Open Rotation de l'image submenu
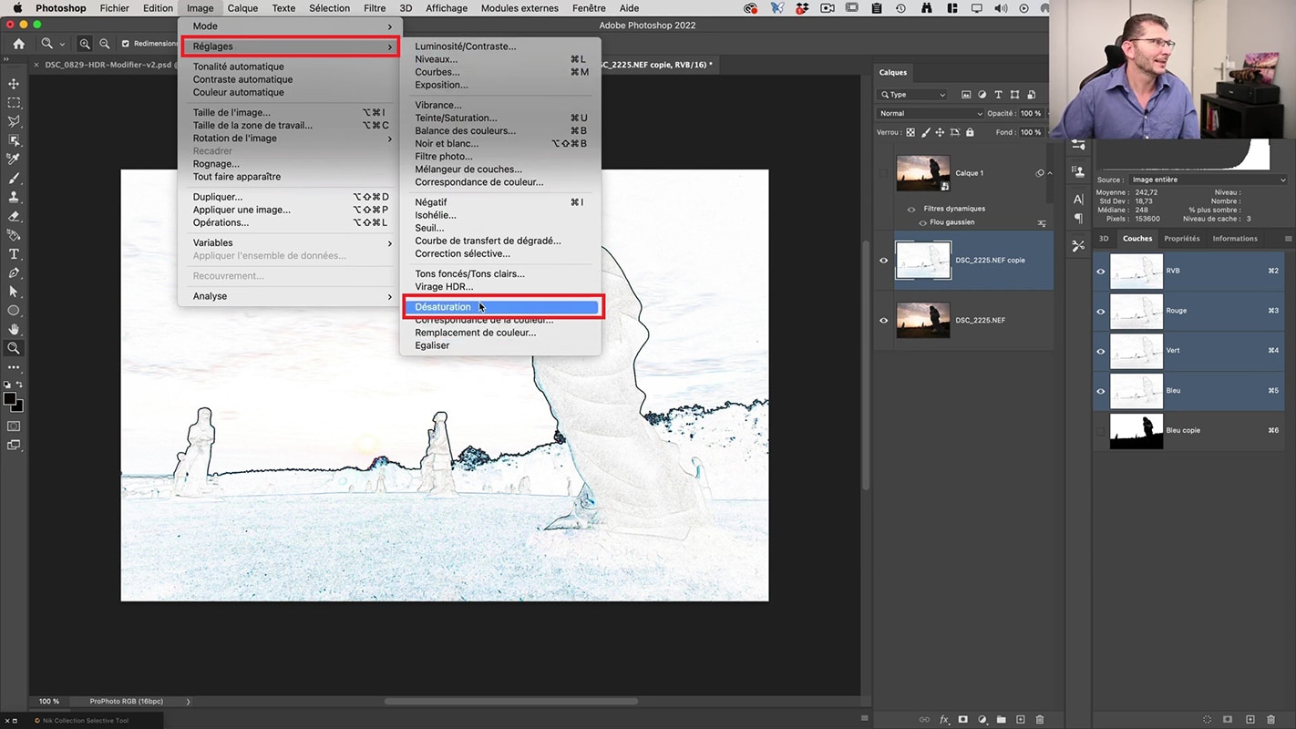 (x=292, y=139)
